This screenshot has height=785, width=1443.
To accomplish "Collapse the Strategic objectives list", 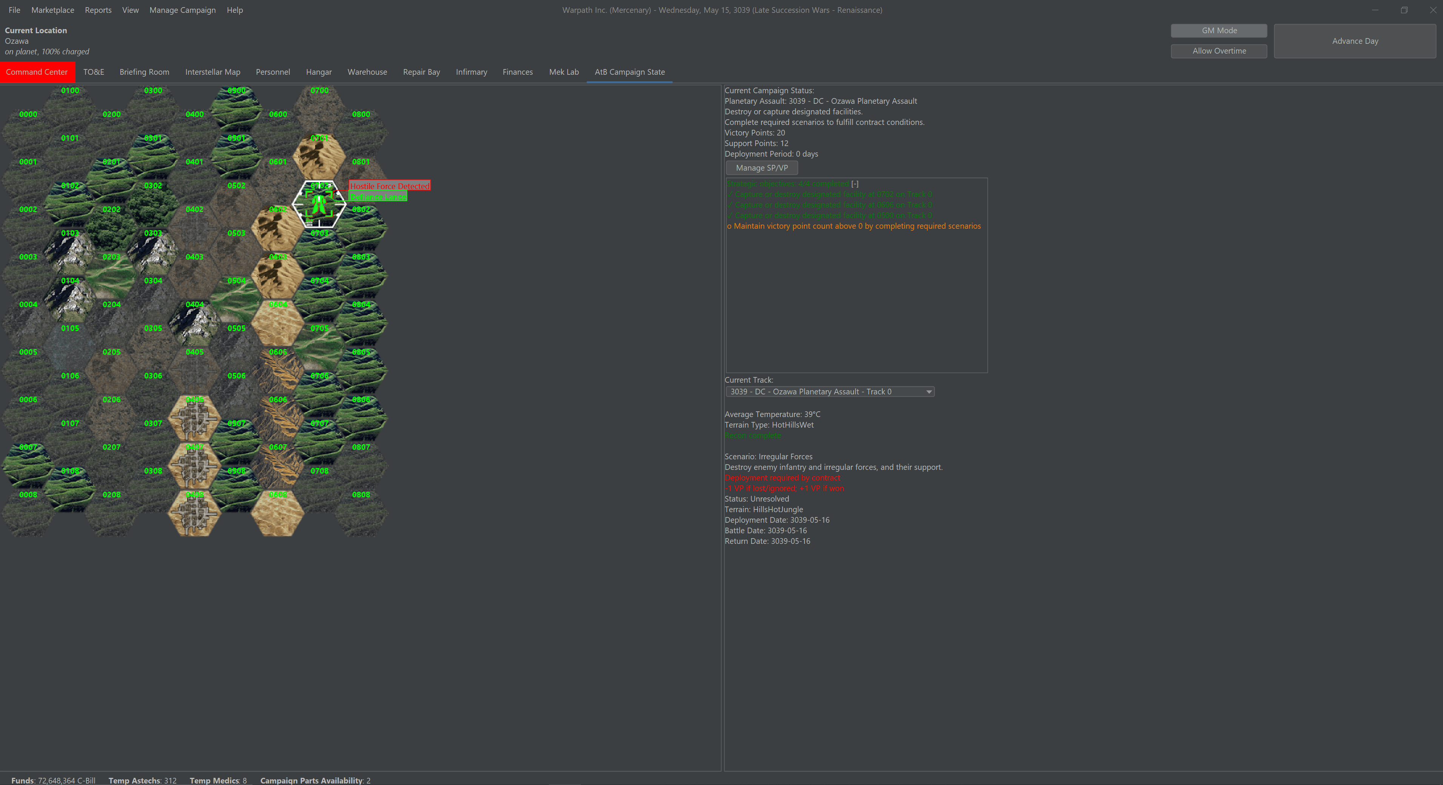I will pyautogui.click(x=855, y=184).
